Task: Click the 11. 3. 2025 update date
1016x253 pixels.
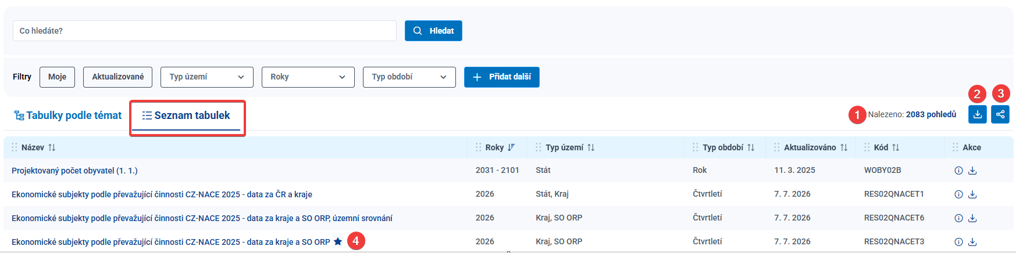Action: tap(794, 170)
